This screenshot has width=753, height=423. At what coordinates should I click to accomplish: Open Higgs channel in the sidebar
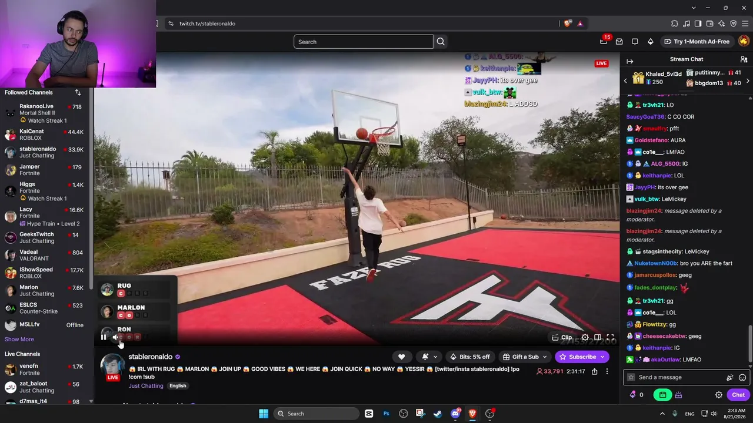point(45,191)
